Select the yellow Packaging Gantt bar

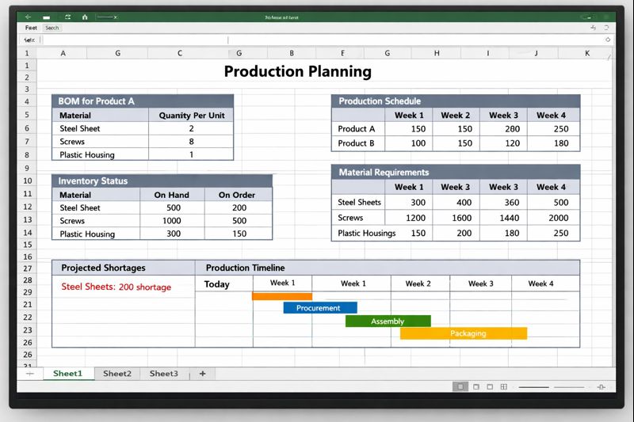point(464,333)
